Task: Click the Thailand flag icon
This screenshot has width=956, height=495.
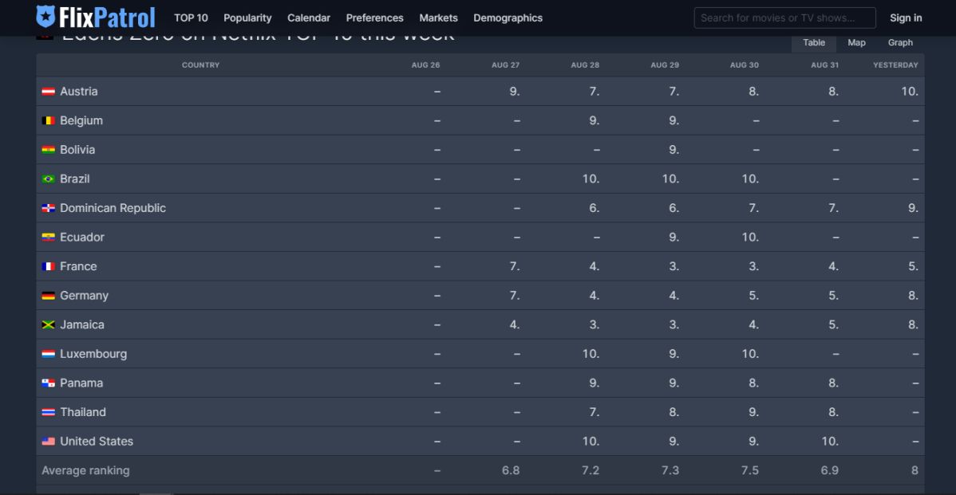Action: (48, 412)
